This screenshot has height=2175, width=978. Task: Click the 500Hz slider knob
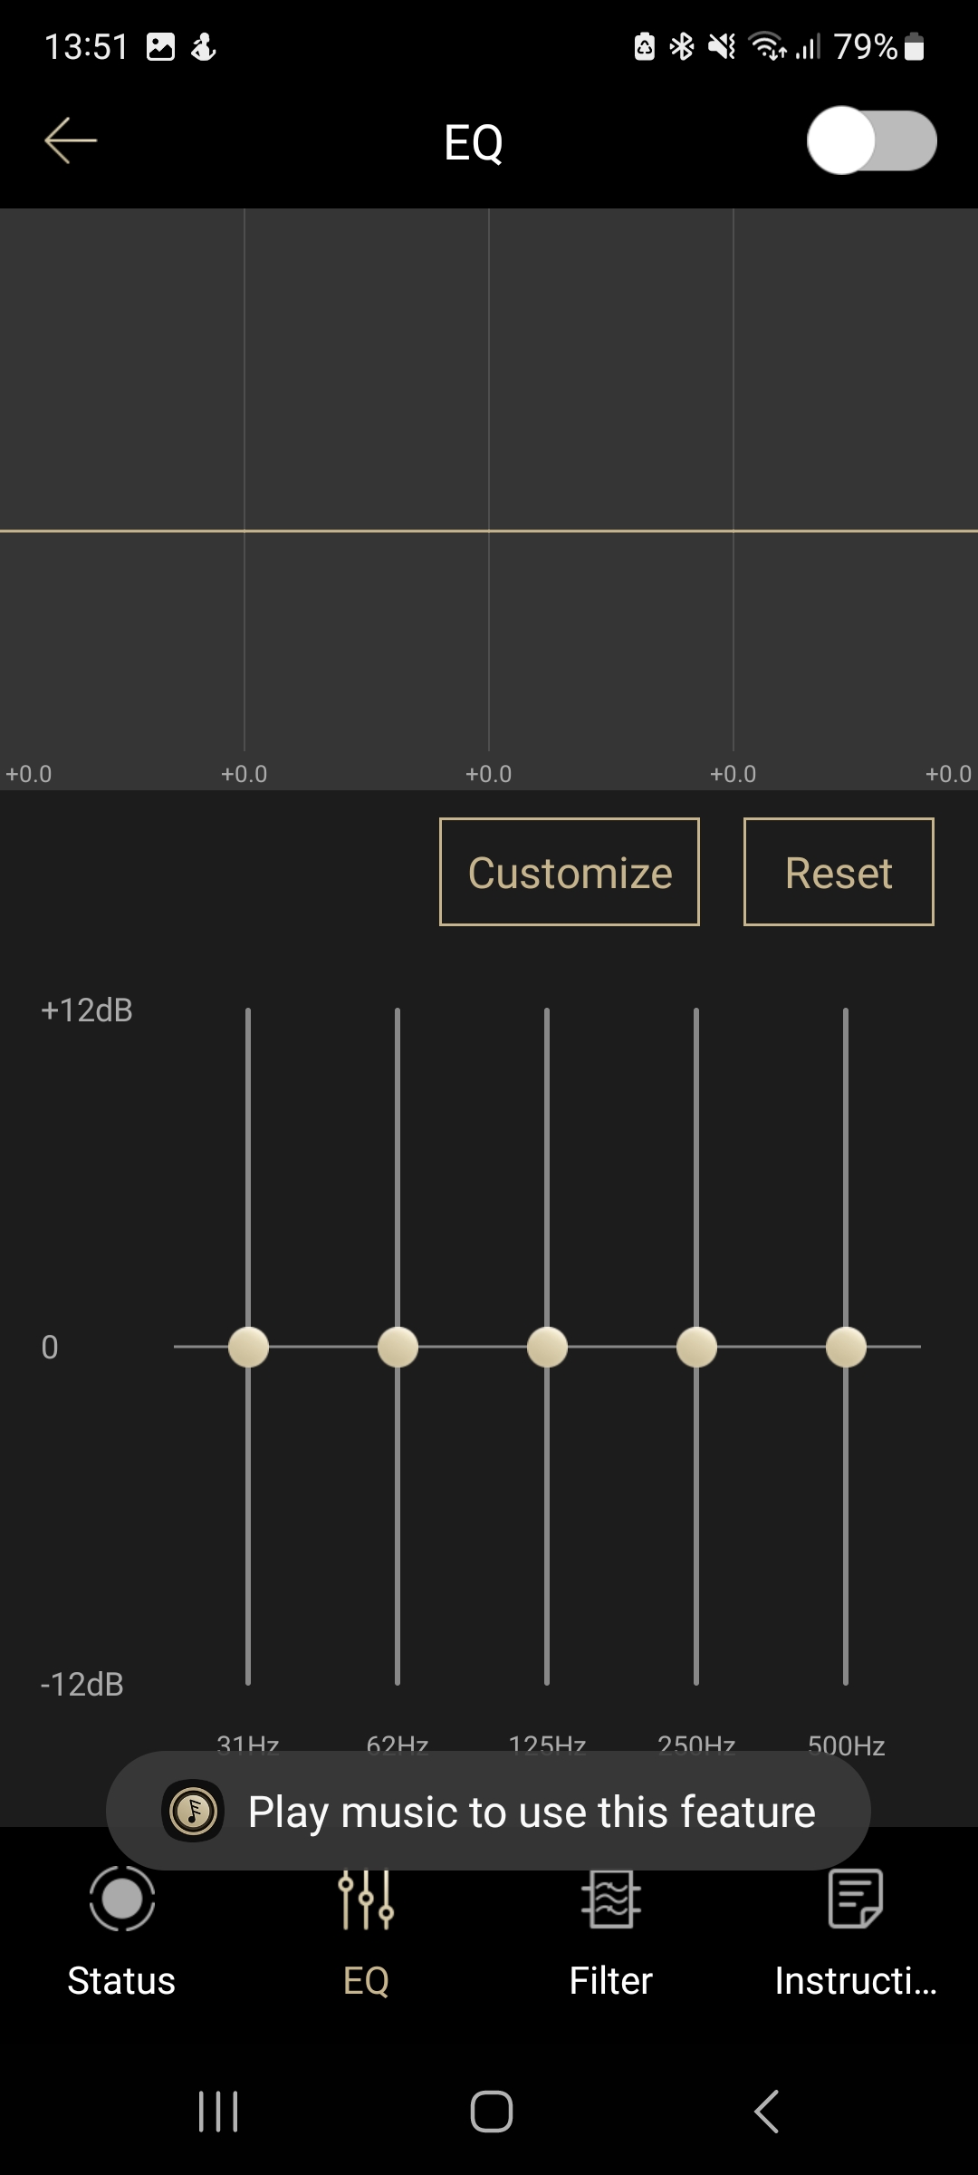pos(846,1347)
